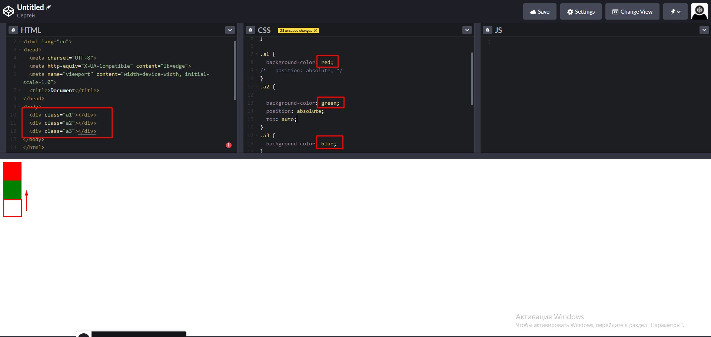This screenshot has height=337, width=711.
Task: Click the 'blue;' value in CSS
Action: (x=329, y=144)
